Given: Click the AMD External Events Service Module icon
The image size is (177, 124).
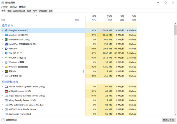Looking at the screenshot, I should [6, 105].
